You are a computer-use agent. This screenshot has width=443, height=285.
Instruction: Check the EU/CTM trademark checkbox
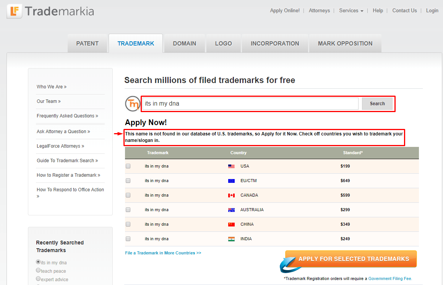[128, 181]
